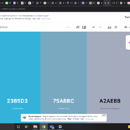
Task: Open Microsoft Teams from the taskbar
Action: [x=52, y=127]
